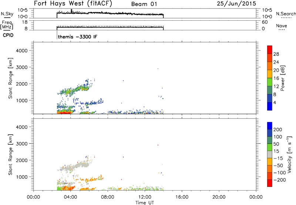
Task: Click the power panel 'Slant Range [km]' label
Action: tap(10, 78)
